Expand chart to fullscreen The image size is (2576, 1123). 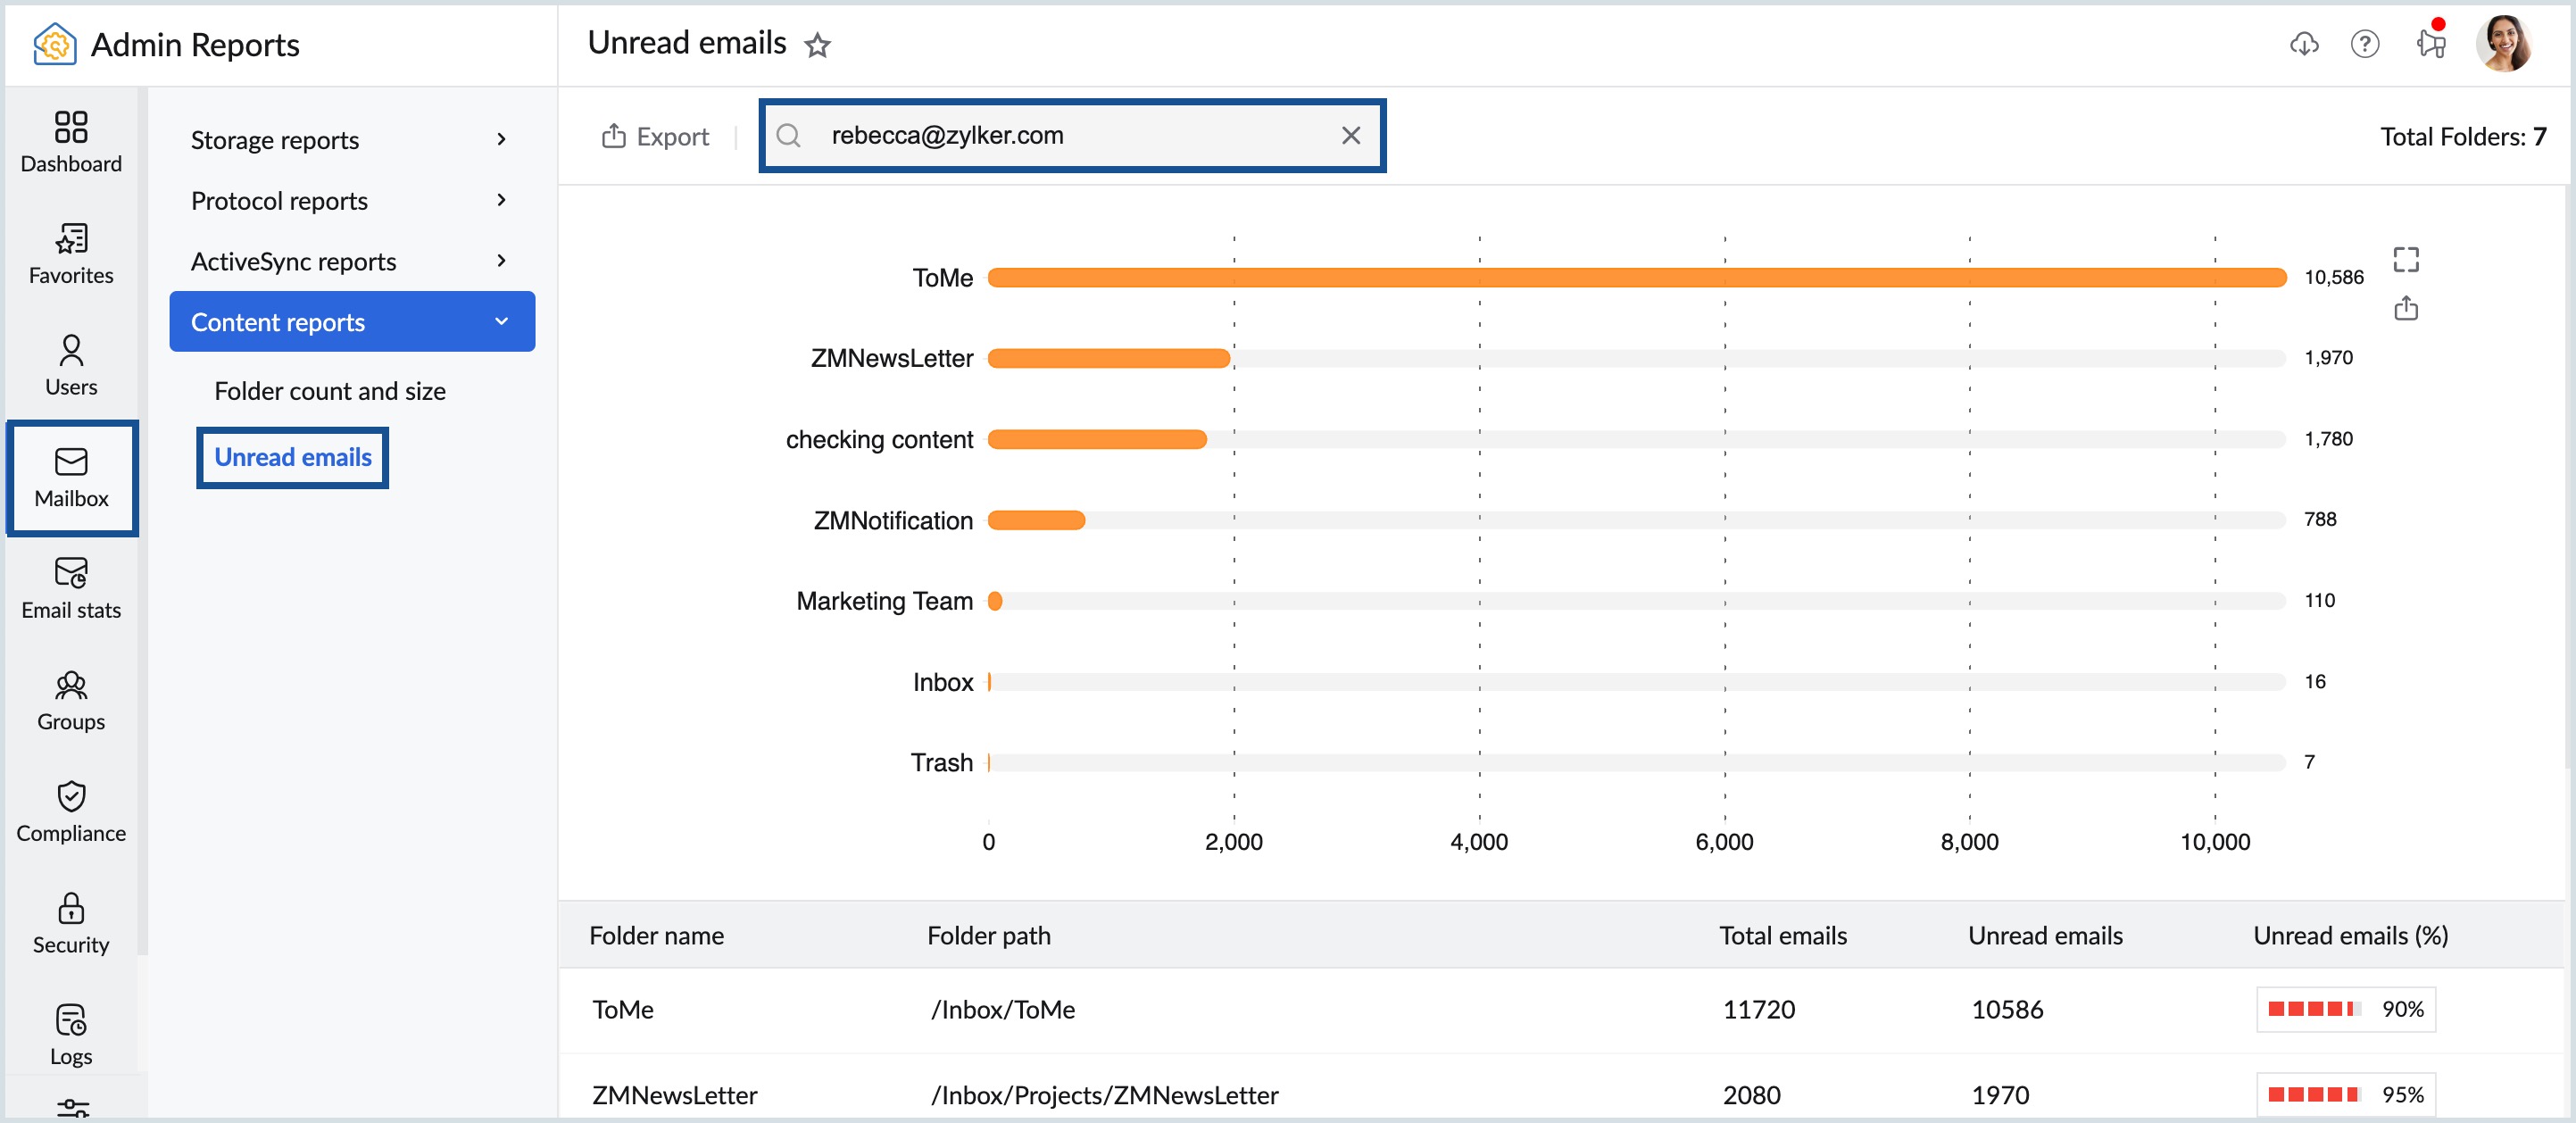click(x=2405, y=260)
